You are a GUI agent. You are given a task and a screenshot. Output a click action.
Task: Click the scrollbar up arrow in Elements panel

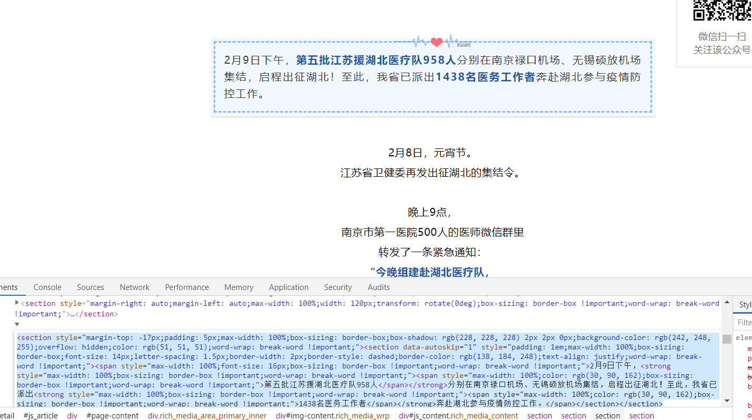(727, 302)
